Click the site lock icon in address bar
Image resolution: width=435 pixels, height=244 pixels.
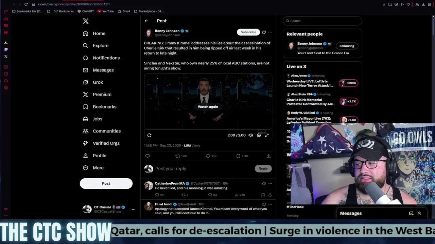coord(33,4)
